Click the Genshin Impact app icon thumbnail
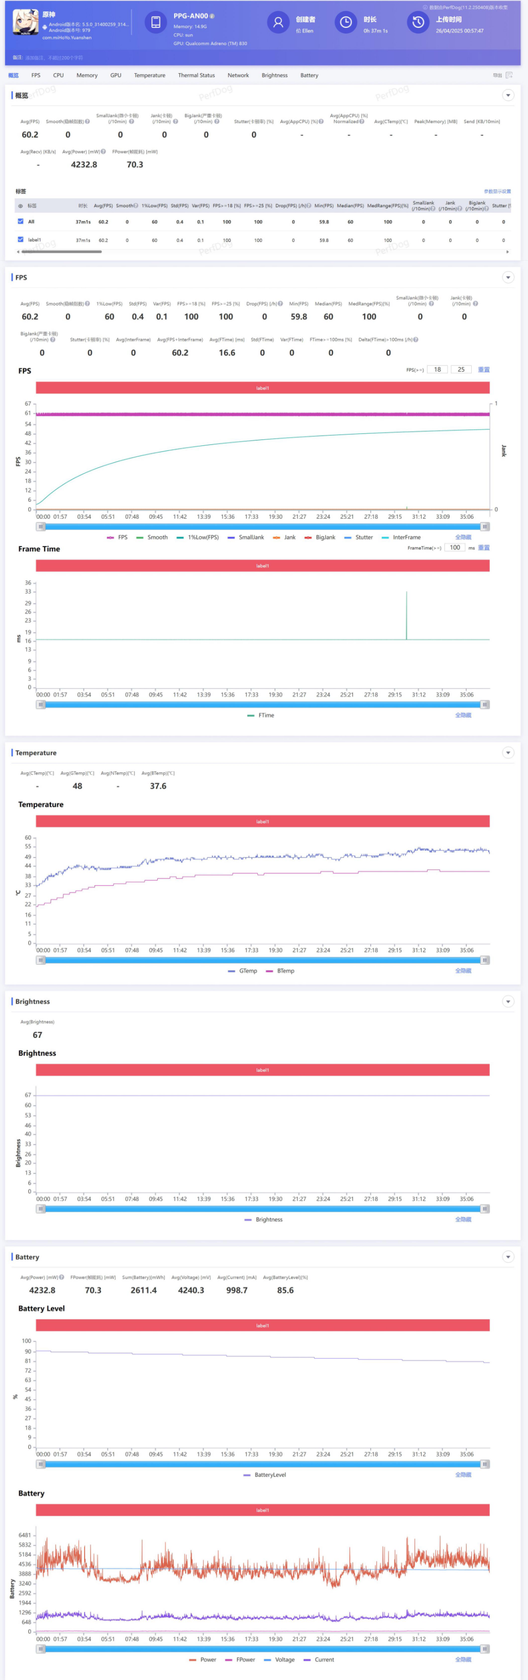 [x=26, y=22]
